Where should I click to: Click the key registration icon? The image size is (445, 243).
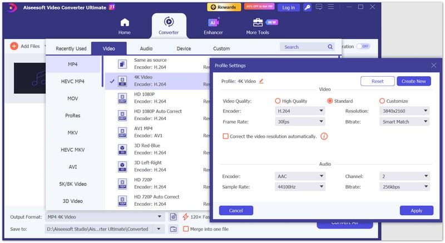[x=307, y=7]
